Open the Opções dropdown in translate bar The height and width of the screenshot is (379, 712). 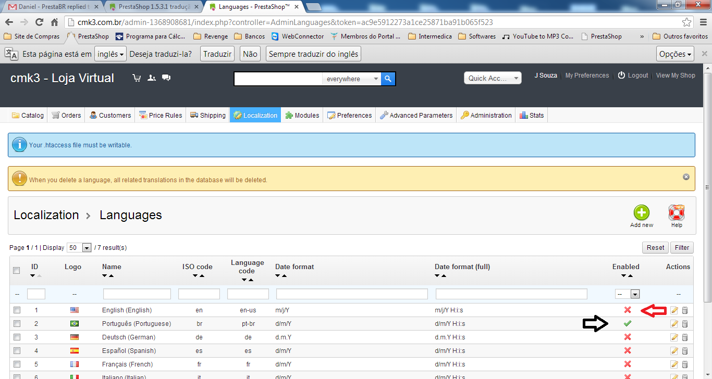click(x=676, y=54)
